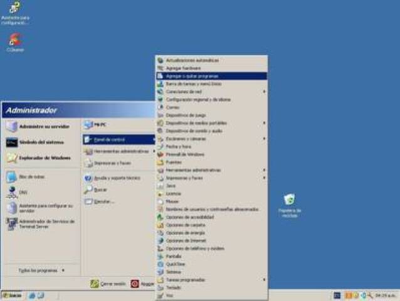Open the Java control panel icon
Image resolution: width=400 pixels, height=301 pixels.
pos(161,186)
